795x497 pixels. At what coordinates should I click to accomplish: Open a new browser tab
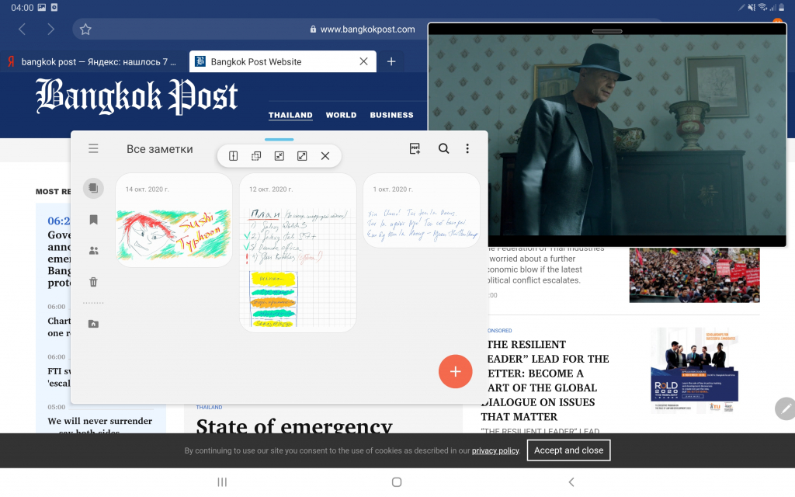pyautogui.click(x=391, y=62)
